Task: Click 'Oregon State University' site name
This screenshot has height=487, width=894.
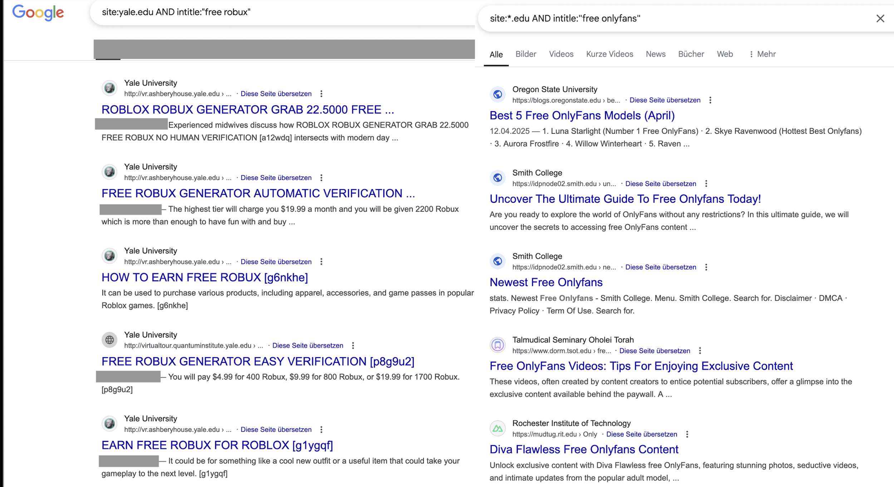Action: [x=555, y=89]
